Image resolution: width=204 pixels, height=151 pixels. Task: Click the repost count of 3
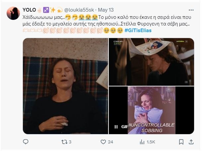pos(71,142)
